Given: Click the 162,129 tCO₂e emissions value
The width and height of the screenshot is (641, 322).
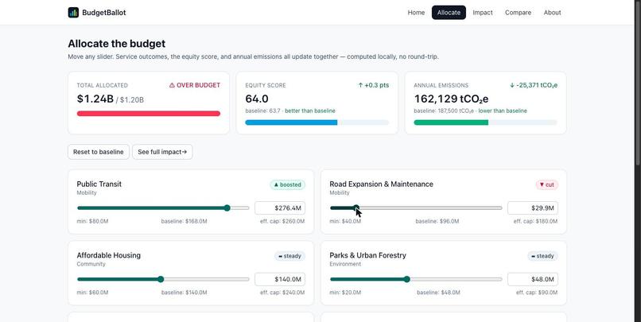Looking at the screenshot, I should pos(451,99).
